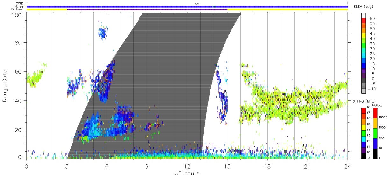
Task: Click UT hours tick label 18
Action: (267, 166)
